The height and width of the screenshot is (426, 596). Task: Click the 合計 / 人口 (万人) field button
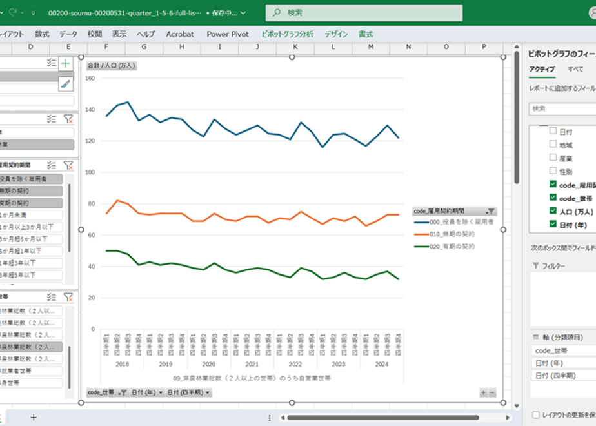[x=112, y=65]
